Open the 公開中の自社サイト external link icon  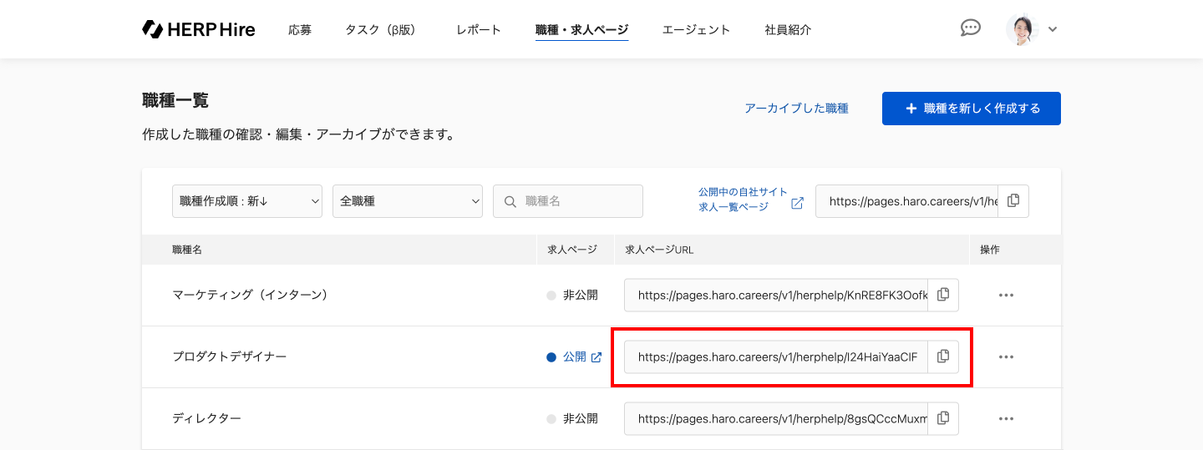click(797, 203)
